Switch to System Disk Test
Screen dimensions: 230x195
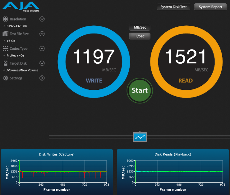click(x=173, y=7)
